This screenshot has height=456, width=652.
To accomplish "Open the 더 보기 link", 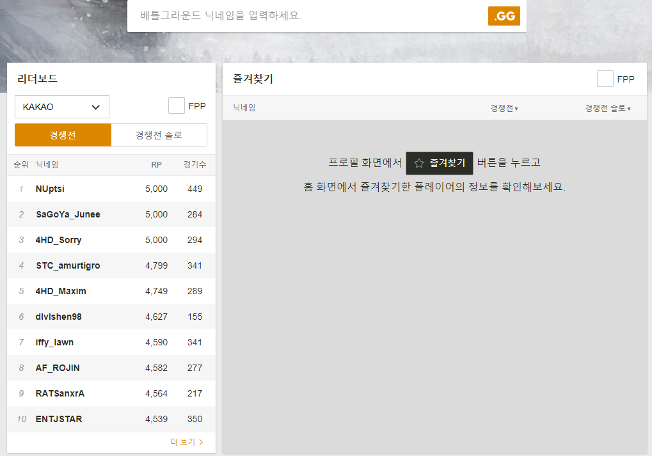I will pyautogui.click(x=187, y=442).
